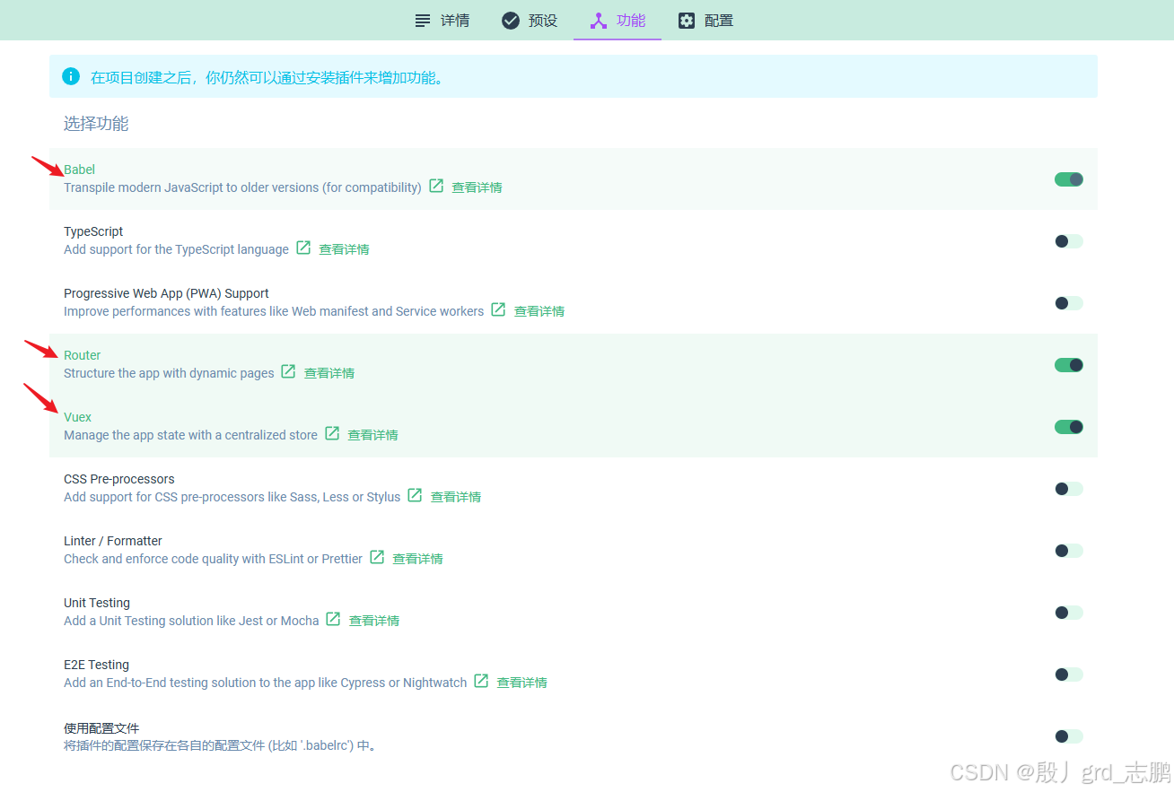Enable the 使用配置文件 toggle

point(1069,736)
